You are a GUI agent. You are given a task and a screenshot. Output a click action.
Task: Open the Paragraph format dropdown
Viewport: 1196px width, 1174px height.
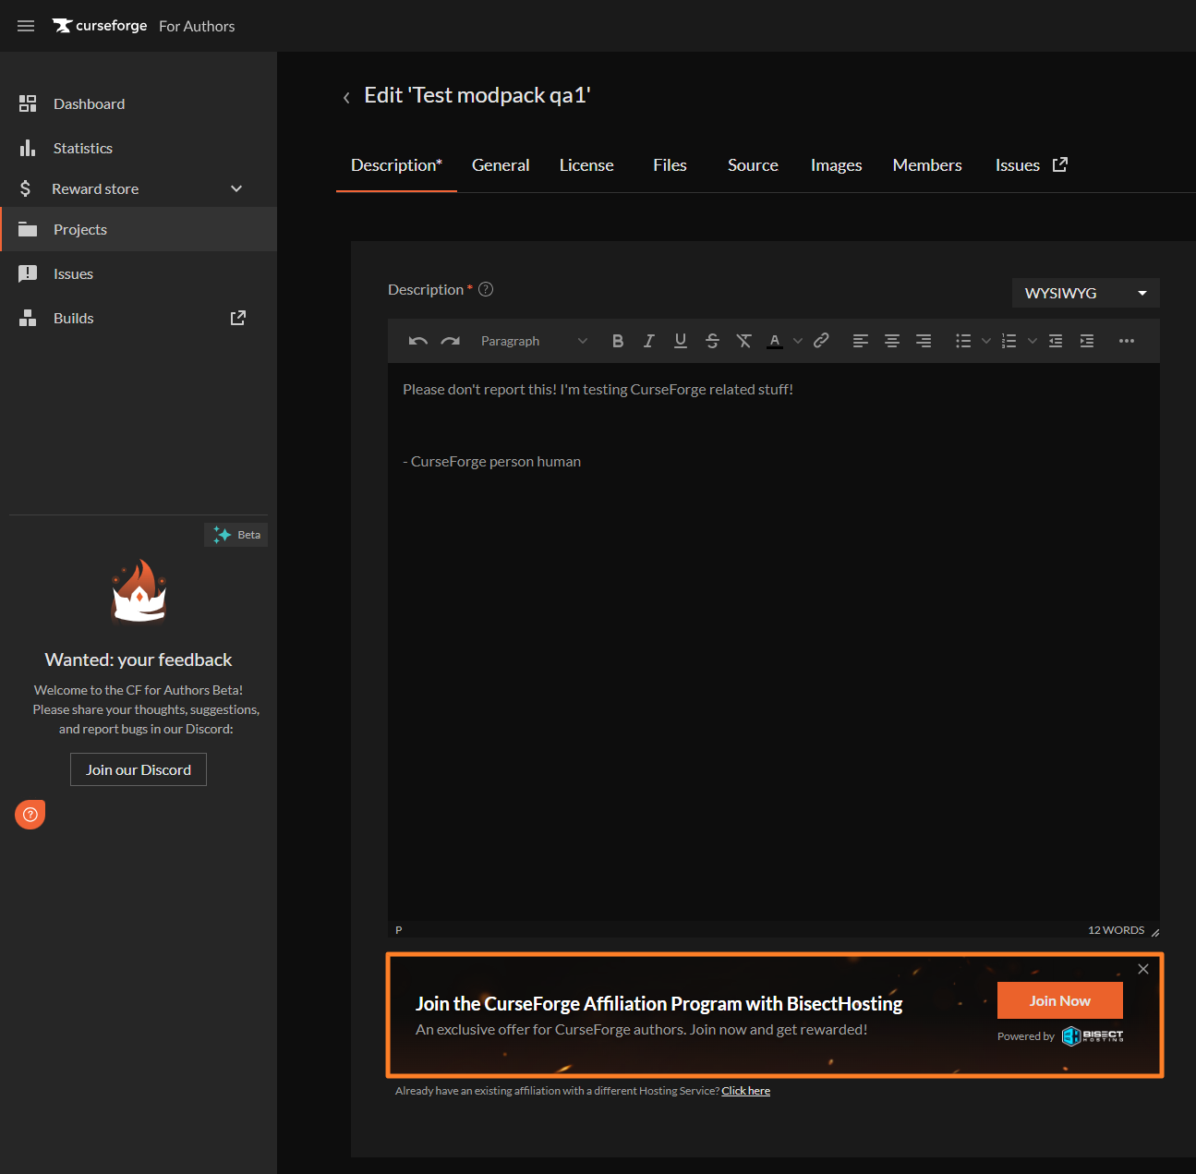(534, 341)
